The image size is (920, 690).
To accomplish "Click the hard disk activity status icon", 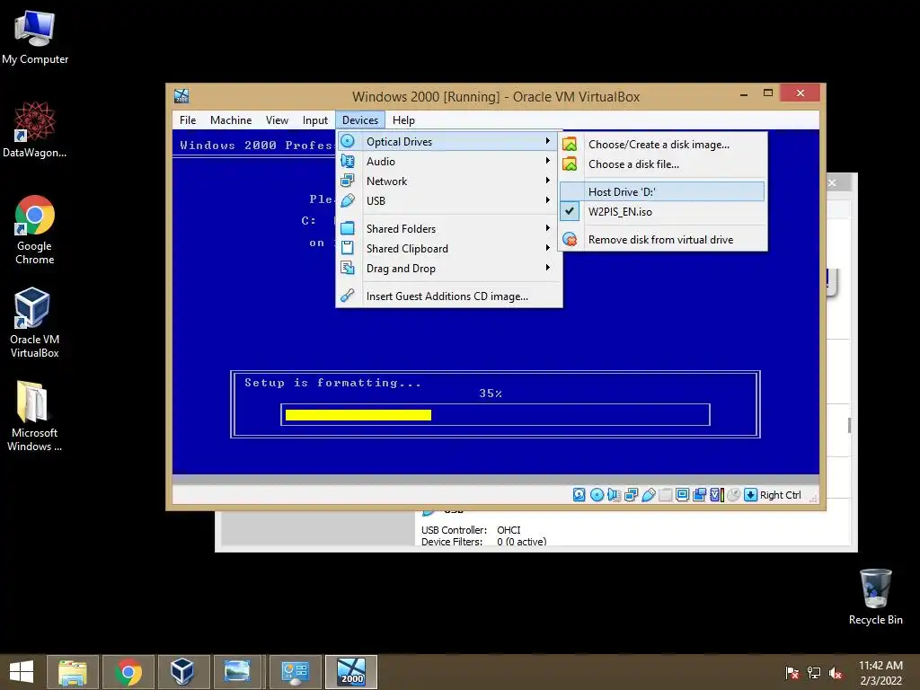I will (x=579, y=495).
